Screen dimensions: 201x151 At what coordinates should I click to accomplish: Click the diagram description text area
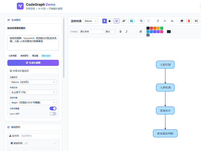[x=33, y=43]
